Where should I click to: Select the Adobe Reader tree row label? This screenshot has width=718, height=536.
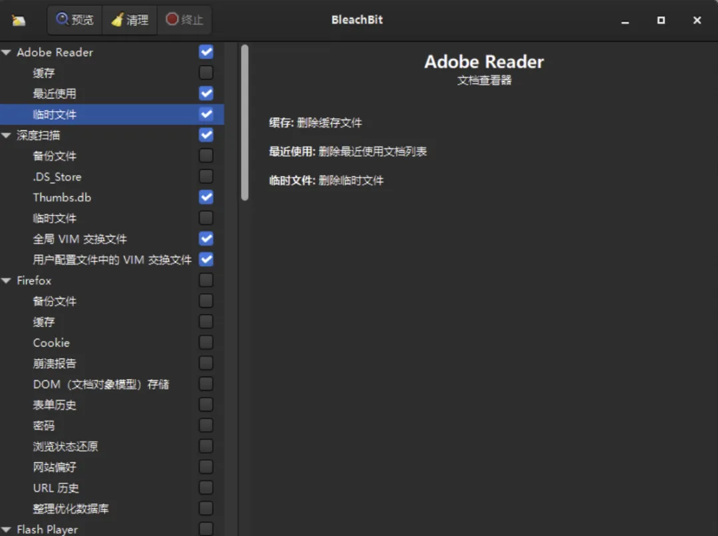coord(55,53)
